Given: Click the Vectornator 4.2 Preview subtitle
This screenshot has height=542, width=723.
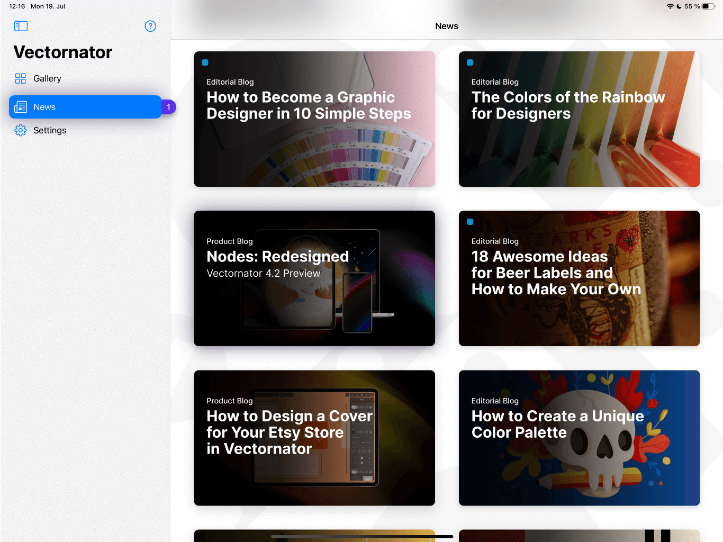Looking at the screenshot, I should (x=264, y=273).
